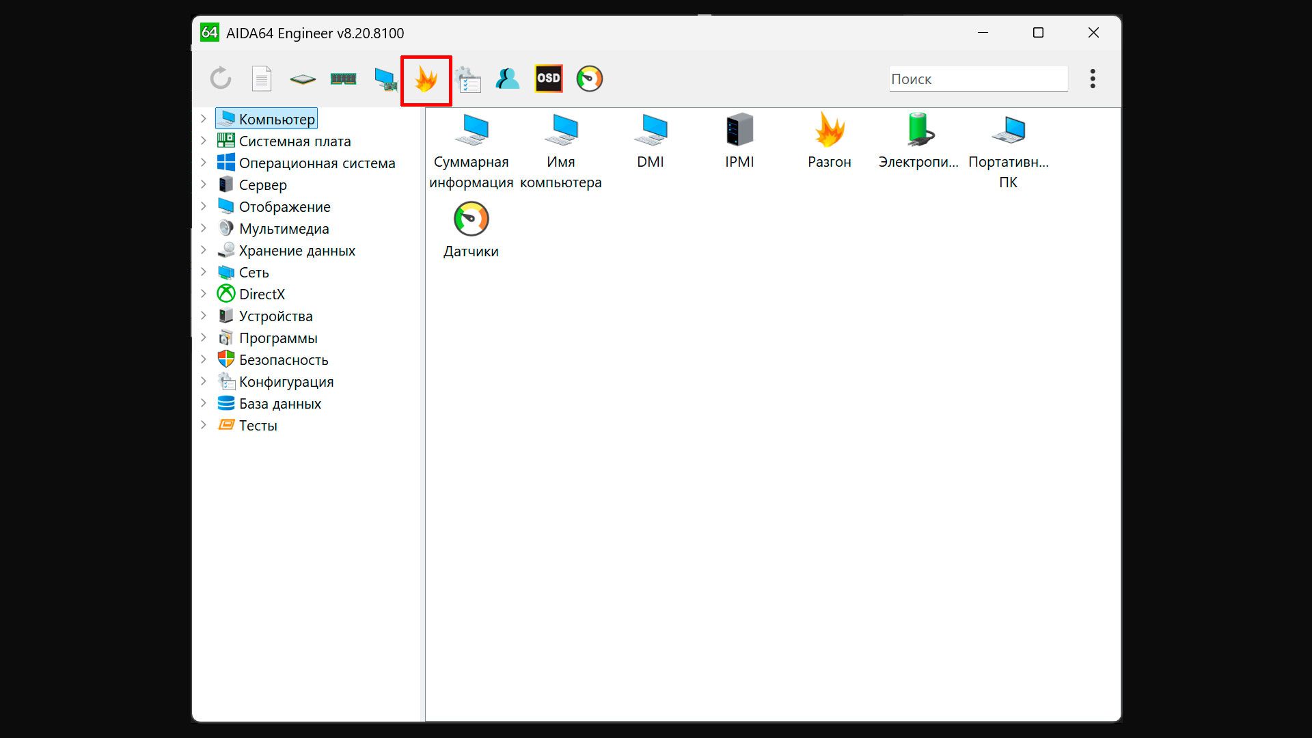Open the Report page icon in toolbar
Image resolution: width=1312 pixels, height=738 pixels.
(262, 79)
